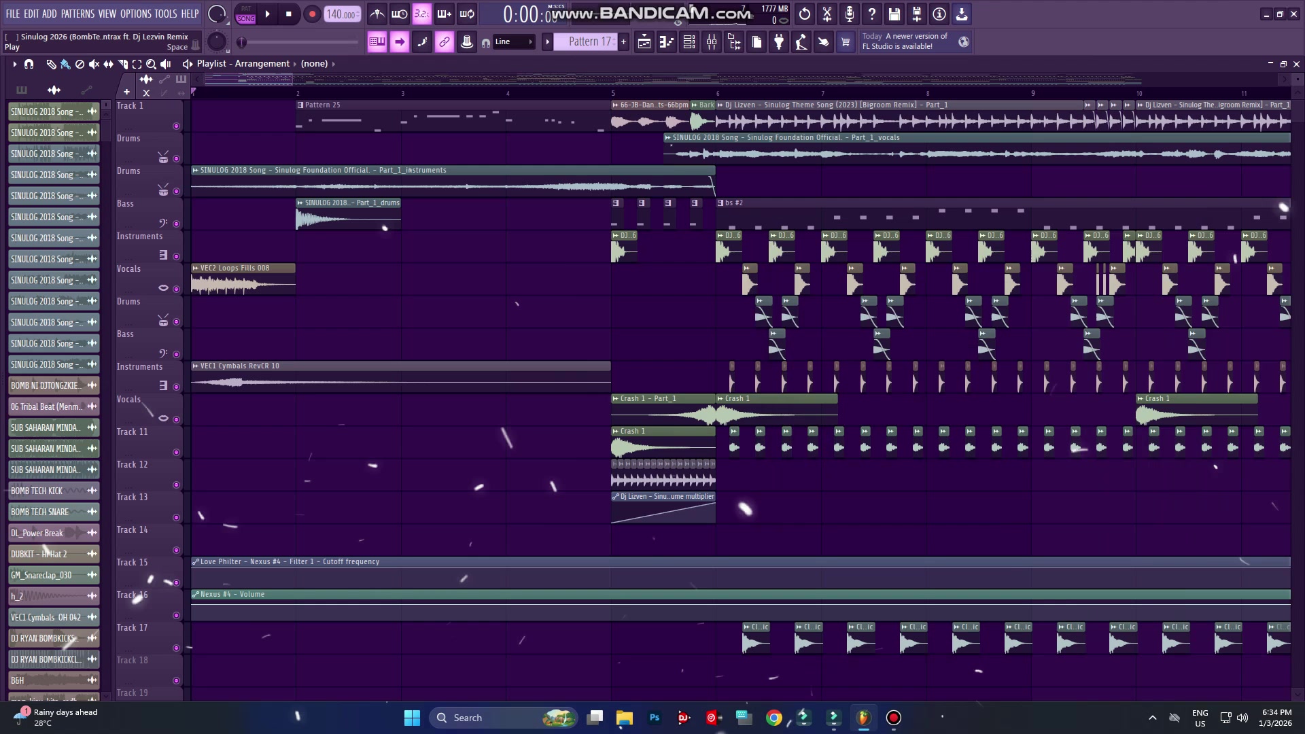Open the content library cart icon
Image resolution: width=1305 pixels, height=734 pixels.
[x=846, y=42]
